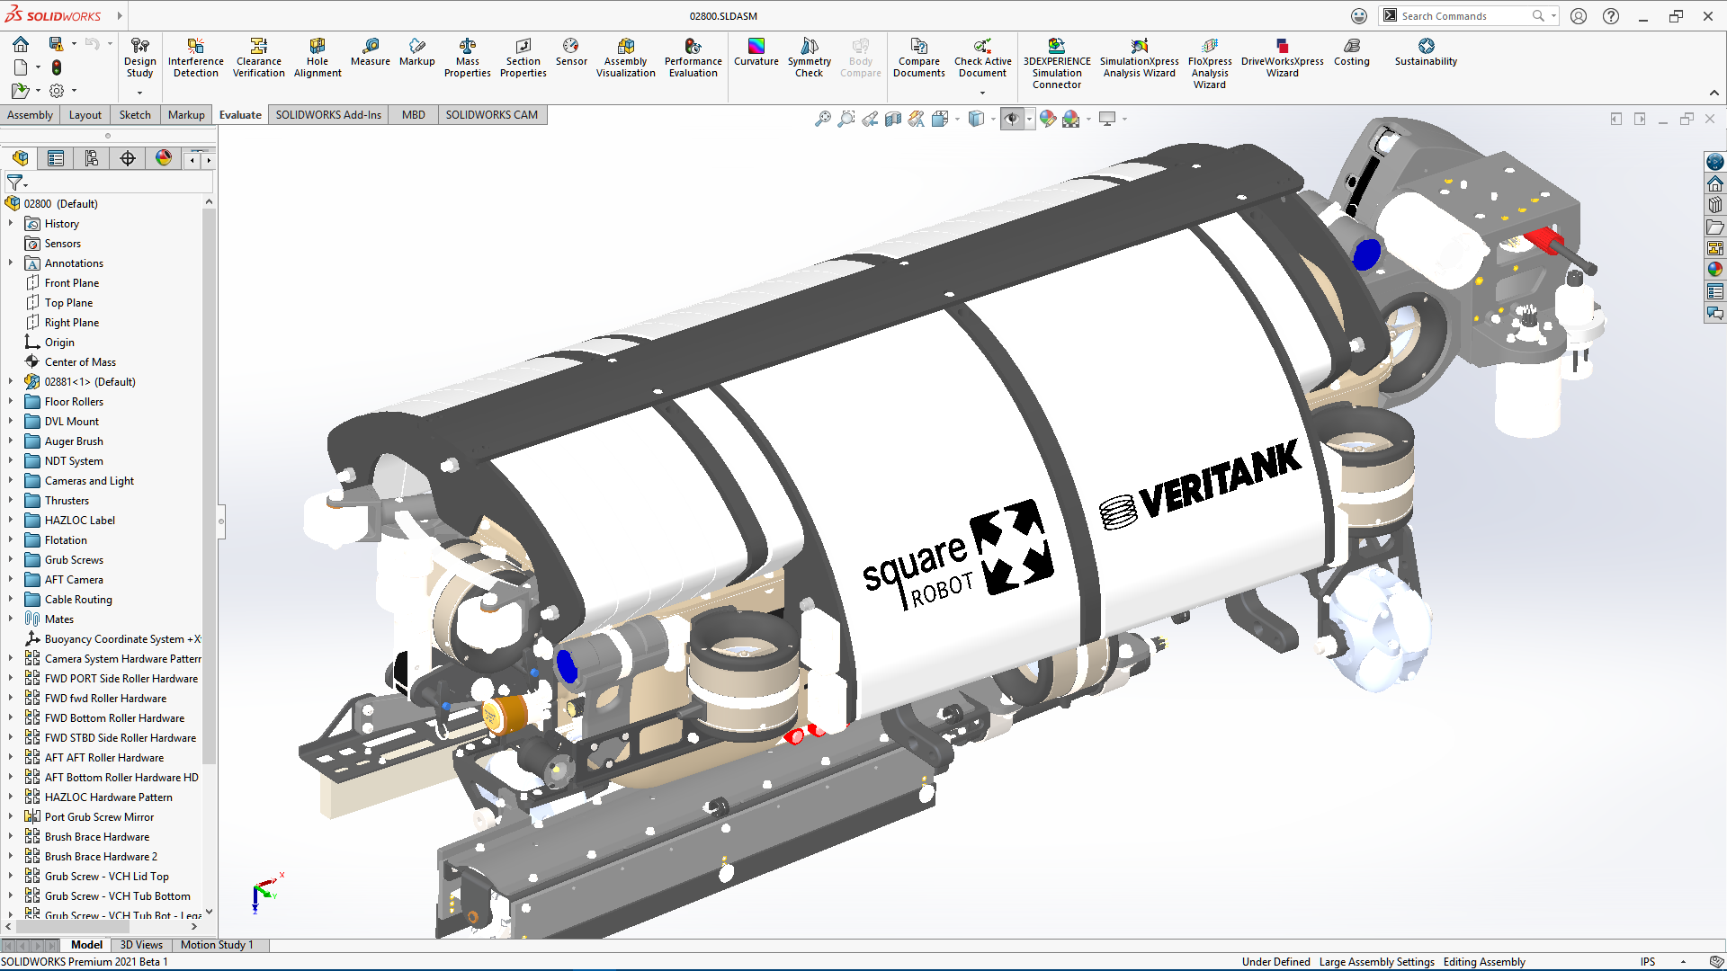Viewport: 1727px width, 971px height.
Task: Expand the NDT System folder
Action: point(11,461)
